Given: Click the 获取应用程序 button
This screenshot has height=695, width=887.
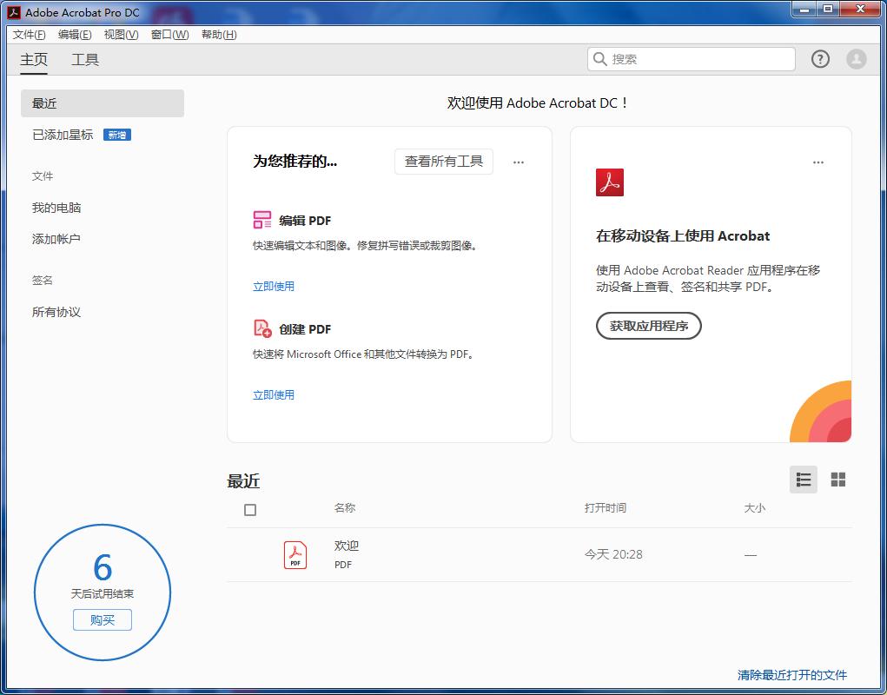Looking at the screenshot, I should [648, 326].
